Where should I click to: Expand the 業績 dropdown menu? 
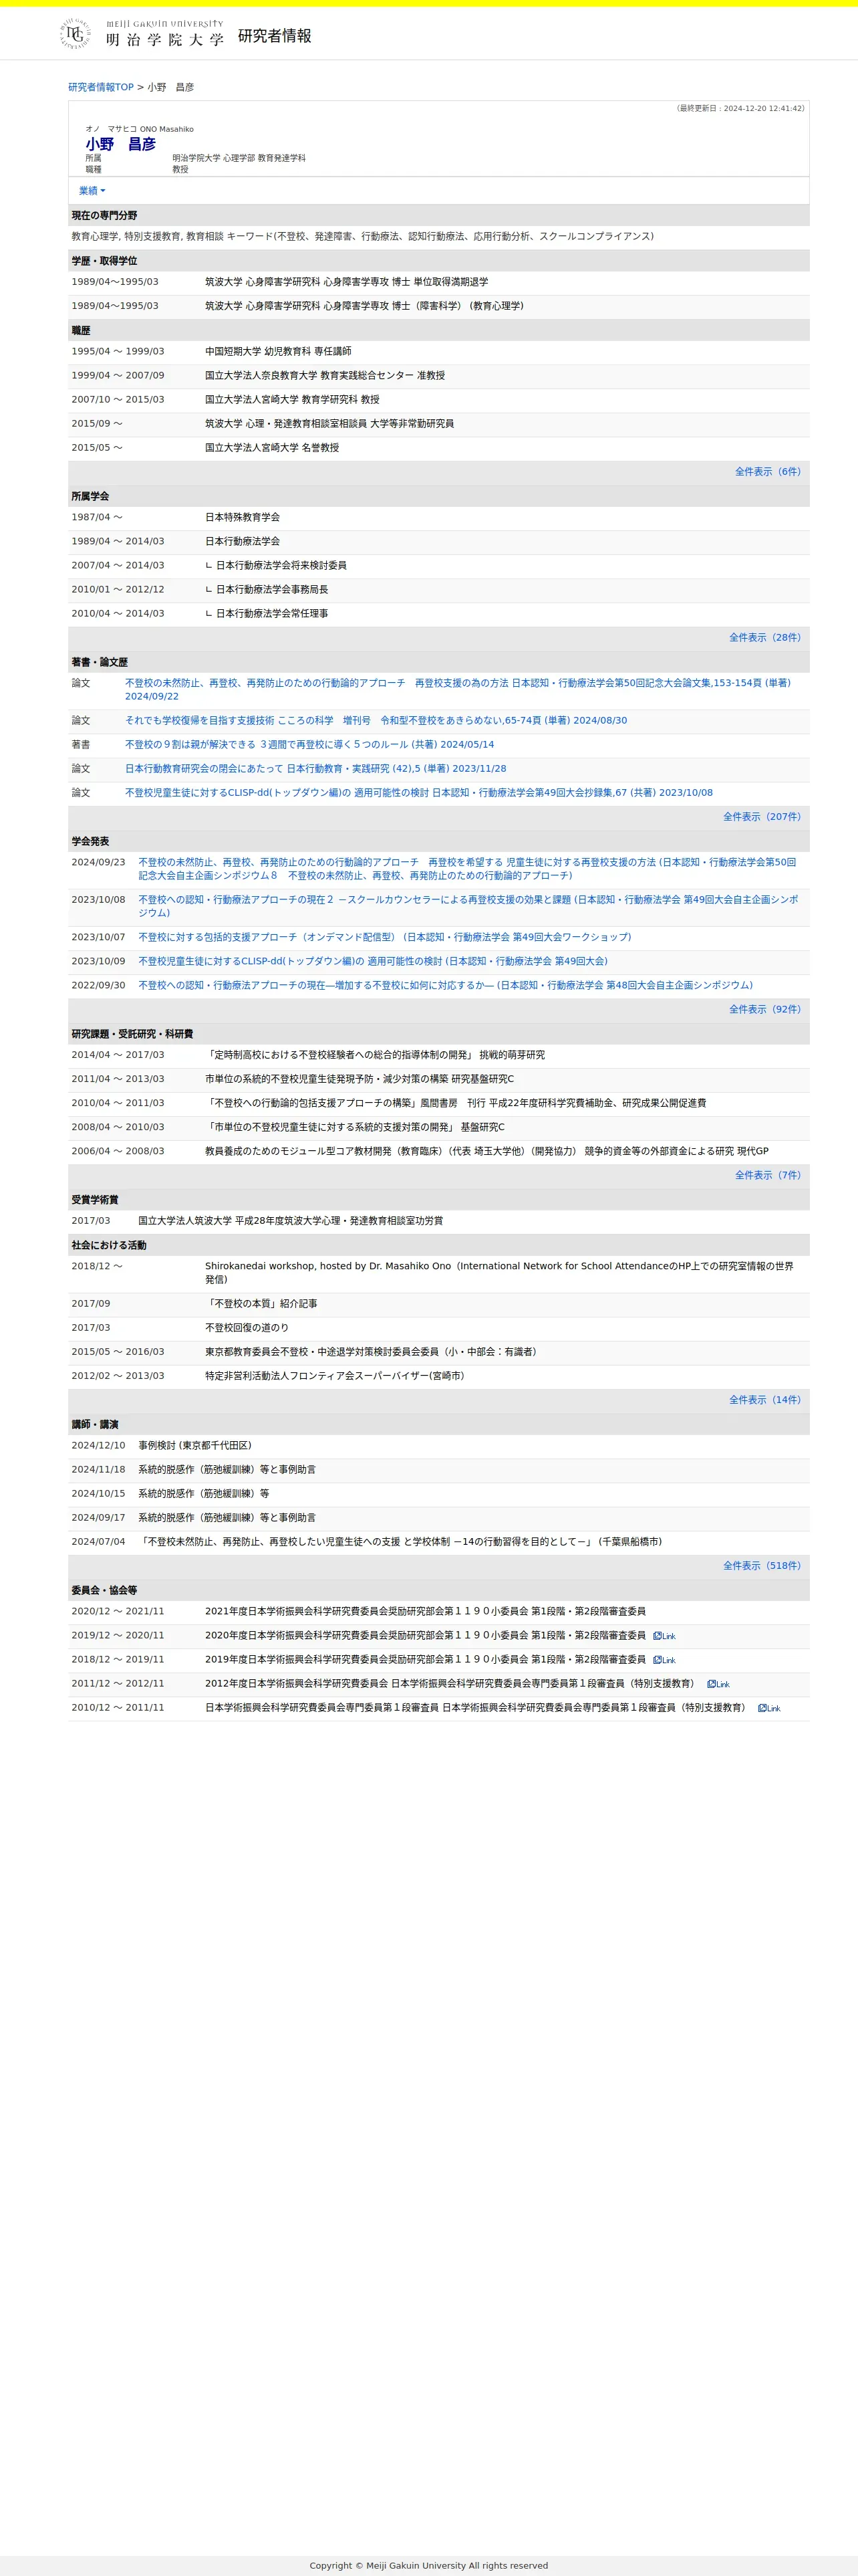coord(92,190)
